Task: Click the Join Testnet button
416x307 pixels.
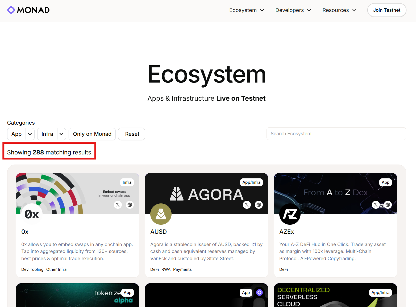Action: coord(387,10)
